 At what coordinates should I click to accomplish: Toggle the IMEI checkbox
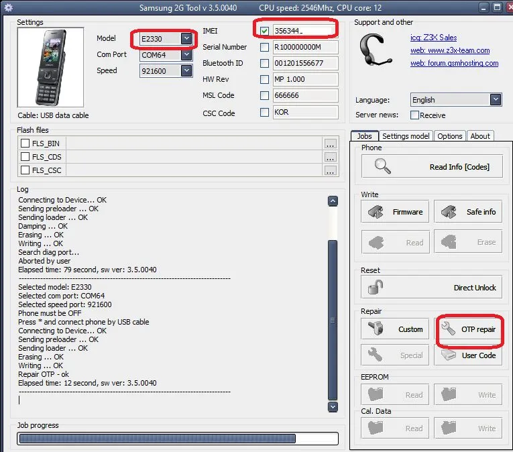point(264,31)
